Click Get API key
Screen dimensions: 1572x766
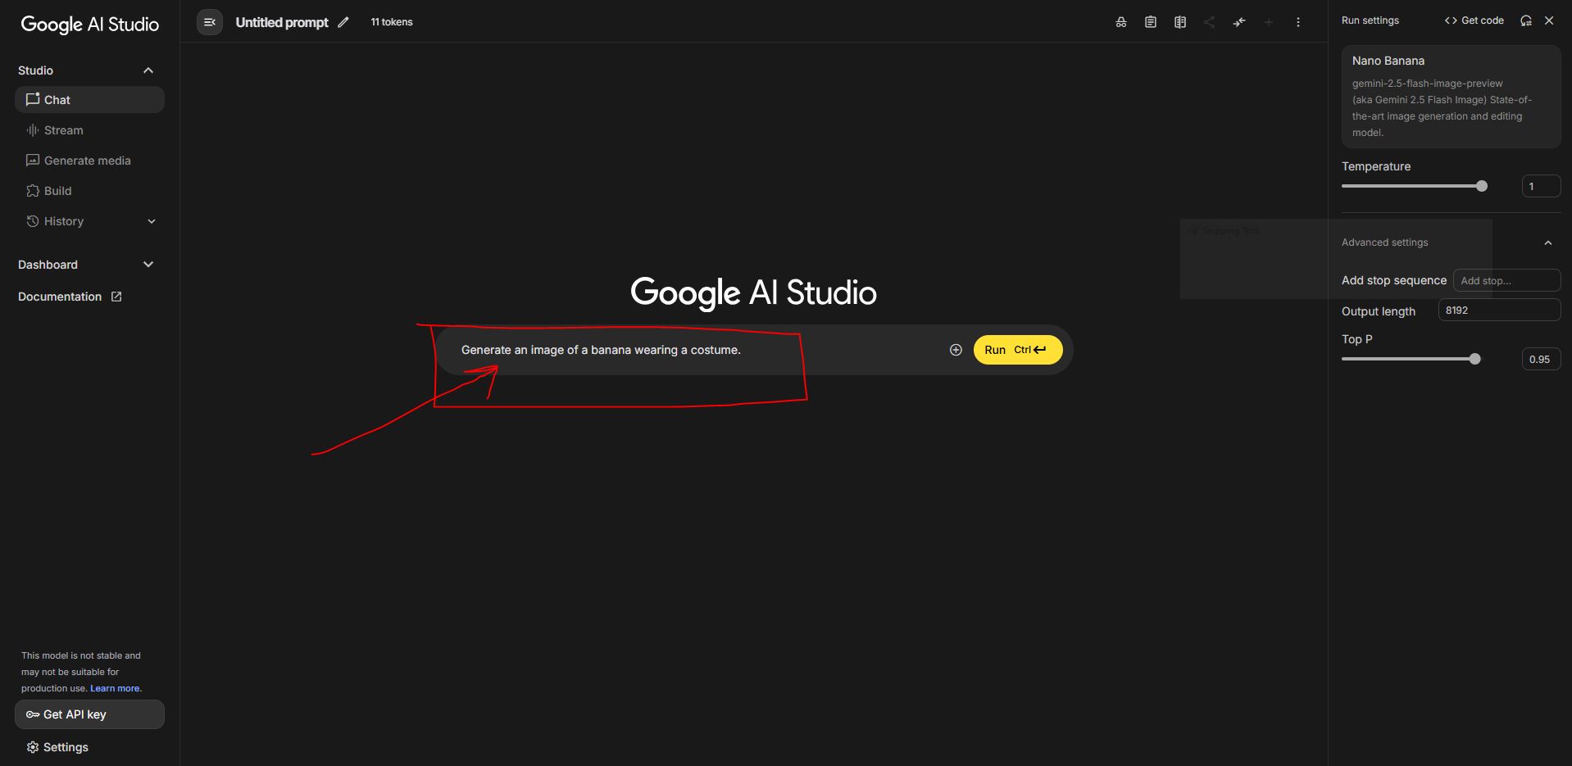point(89,714)
